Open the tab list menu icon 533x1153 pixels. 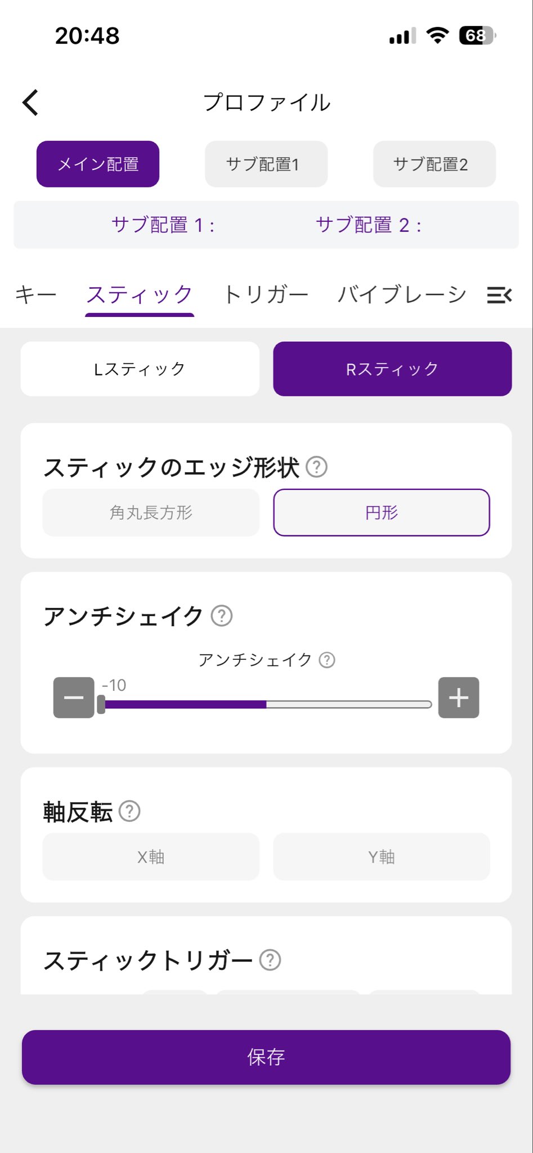(x=499, y=294)
